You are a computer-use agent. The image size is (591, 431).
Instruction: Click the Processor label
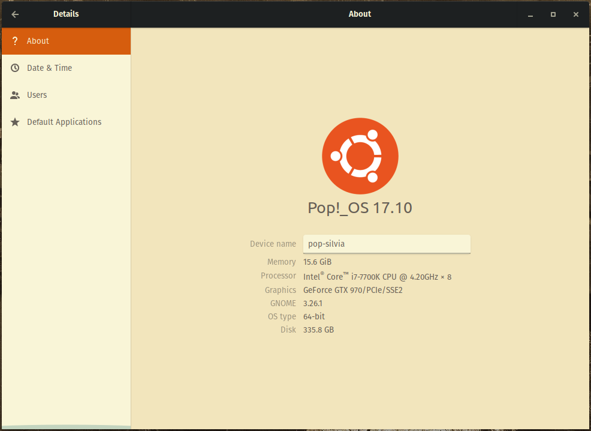(279, 276)
